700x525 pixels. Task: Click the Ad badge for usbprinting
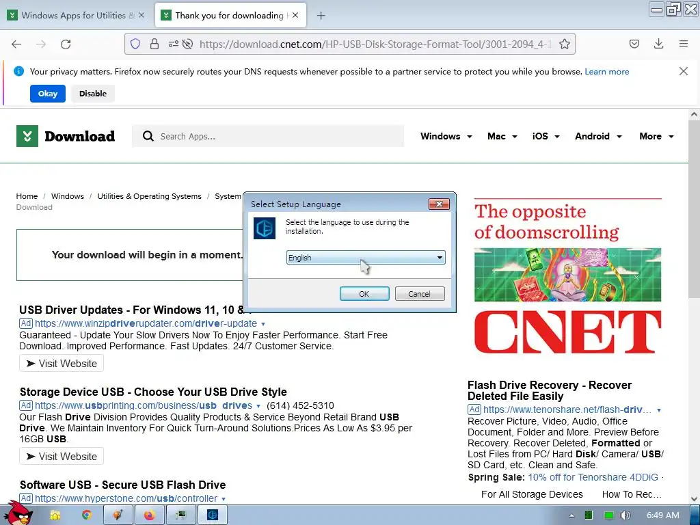pos(26,405)
